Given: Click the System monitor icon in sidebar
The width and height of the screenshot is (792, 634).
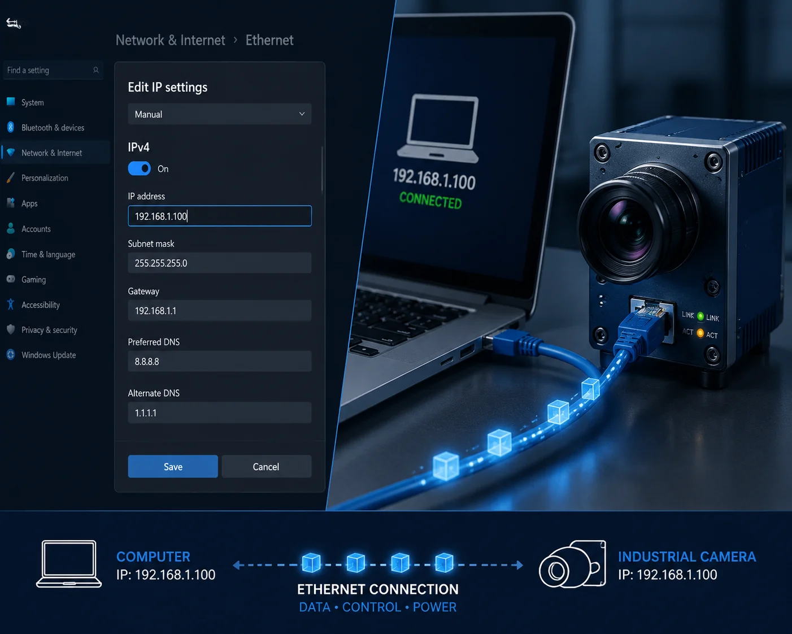Looking at the screenshot, I should click(11, 102).
